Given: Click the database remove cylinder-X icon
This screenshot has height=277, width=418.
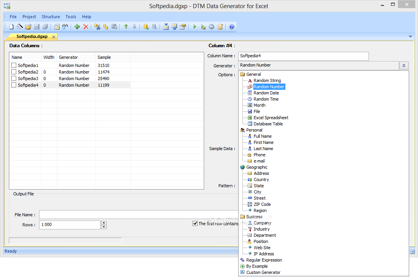Looking at the screenshot, I should click(154, 27).
